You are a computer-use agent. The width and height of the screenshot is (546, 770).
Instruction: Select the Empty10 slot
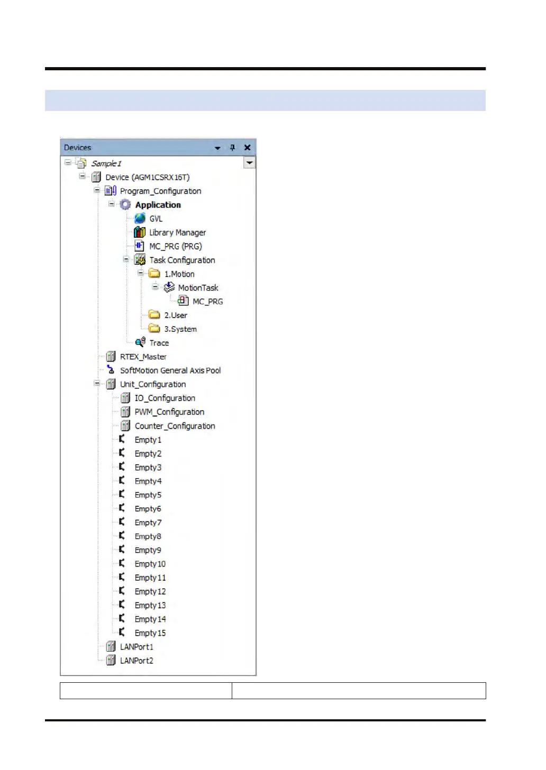pos(150,564)
